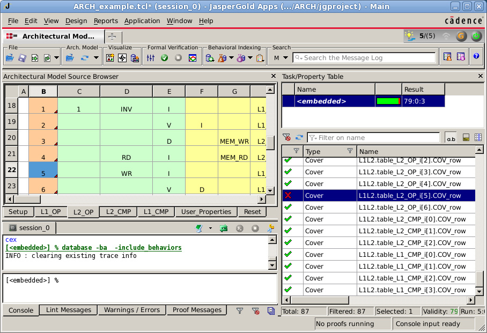Switch to the Proof Messages tab
This screenshot has height=333, width=487.
click(x=197, y=310)
